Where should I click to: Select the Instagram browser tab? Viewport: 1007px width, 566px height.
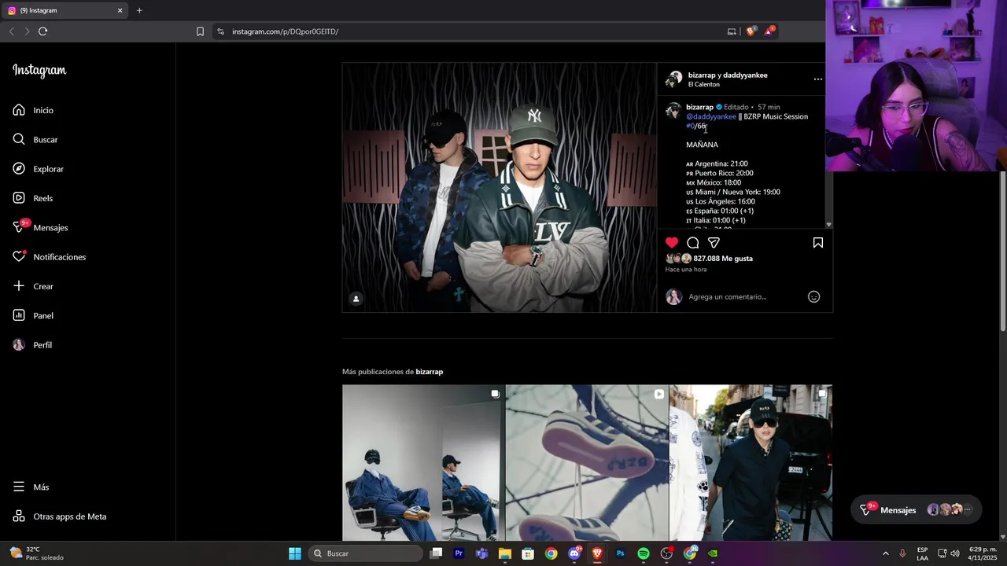63,10
